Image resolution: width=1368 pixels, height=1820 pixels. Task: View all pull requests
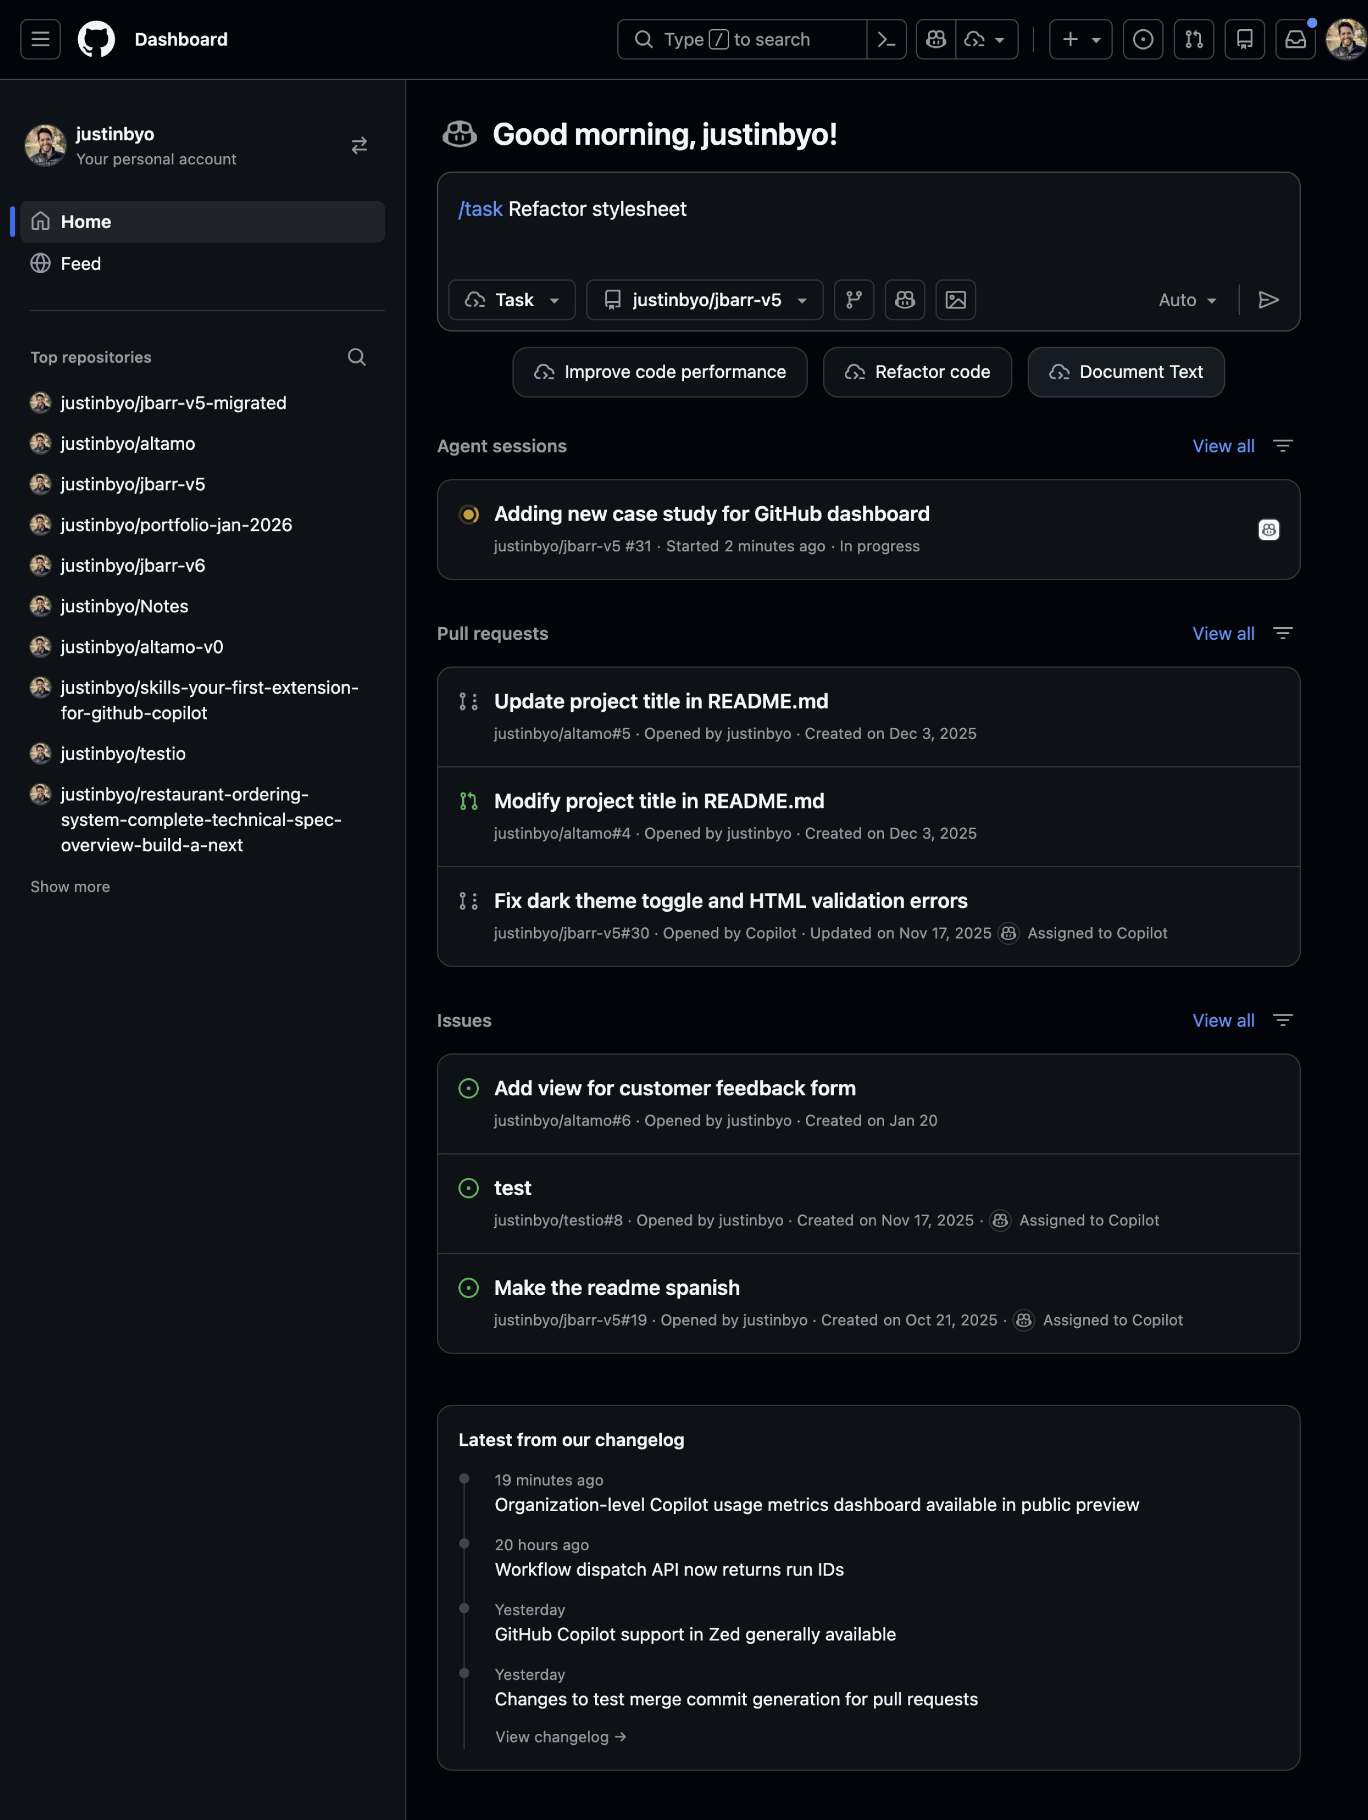coord(1223,633)
